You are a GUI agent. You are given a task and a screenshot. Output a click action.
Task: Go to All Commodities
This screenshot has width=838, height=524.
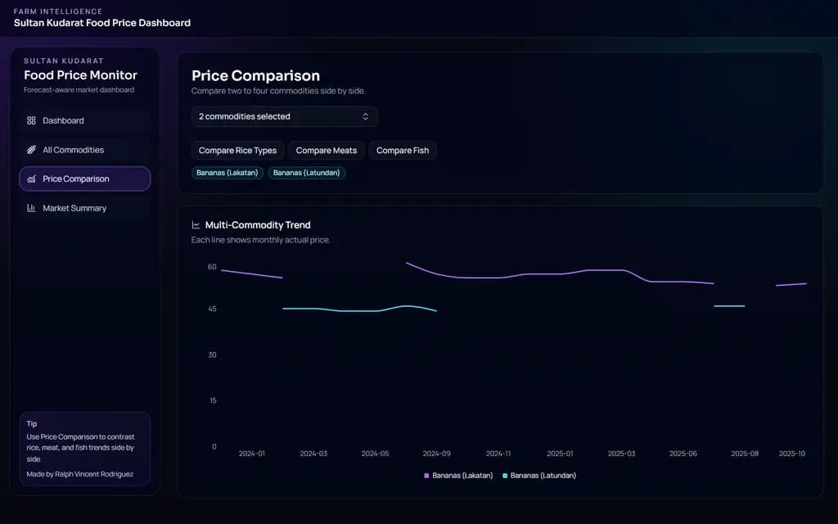[85, 150]
